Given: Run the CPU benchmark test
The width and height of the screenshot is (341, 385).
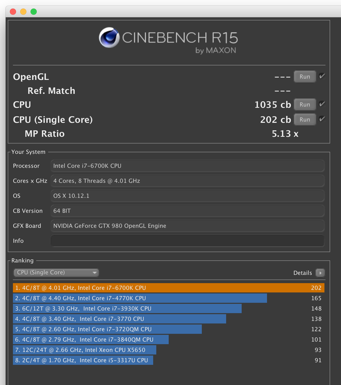Looking at the screenshot, I should pos(305,104).
